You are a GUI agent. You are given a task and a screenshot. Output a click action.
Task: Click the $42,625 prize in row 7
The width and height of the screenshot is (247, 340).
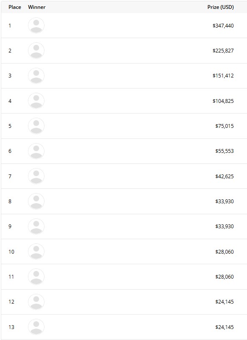(x=225, y=176)
